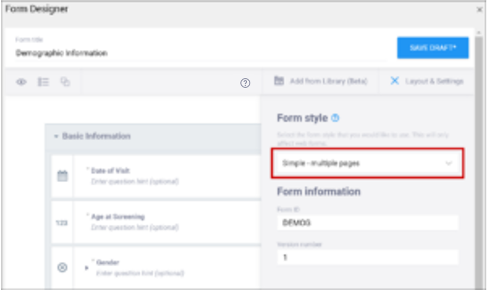Click the blue X icon on Layout & Settings
The image size is (487, 290).
(395, 81)
